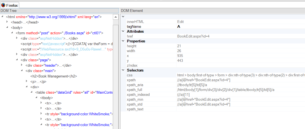Click the width value 26
The width and height of the screenshot is (305, 129).
[x=179, y=51]
